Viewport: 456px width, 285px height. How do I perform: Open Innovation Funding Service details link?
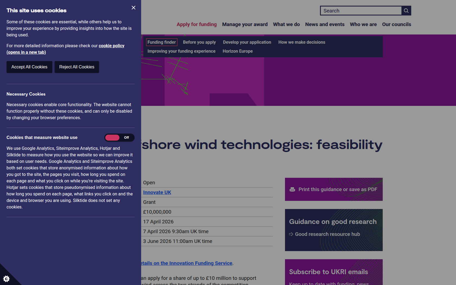click(x=187, y=263)
